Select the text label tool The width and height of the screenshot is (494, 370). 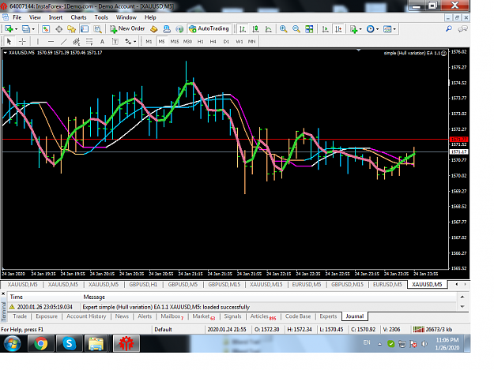pos(115,41)
